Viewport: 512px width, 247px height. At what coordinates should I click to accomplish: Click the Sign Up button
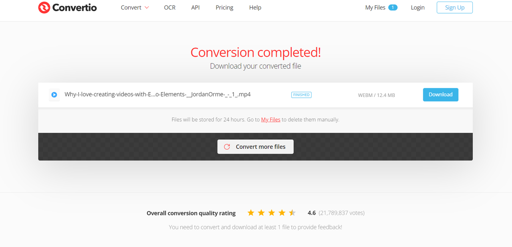click(454, 8)
